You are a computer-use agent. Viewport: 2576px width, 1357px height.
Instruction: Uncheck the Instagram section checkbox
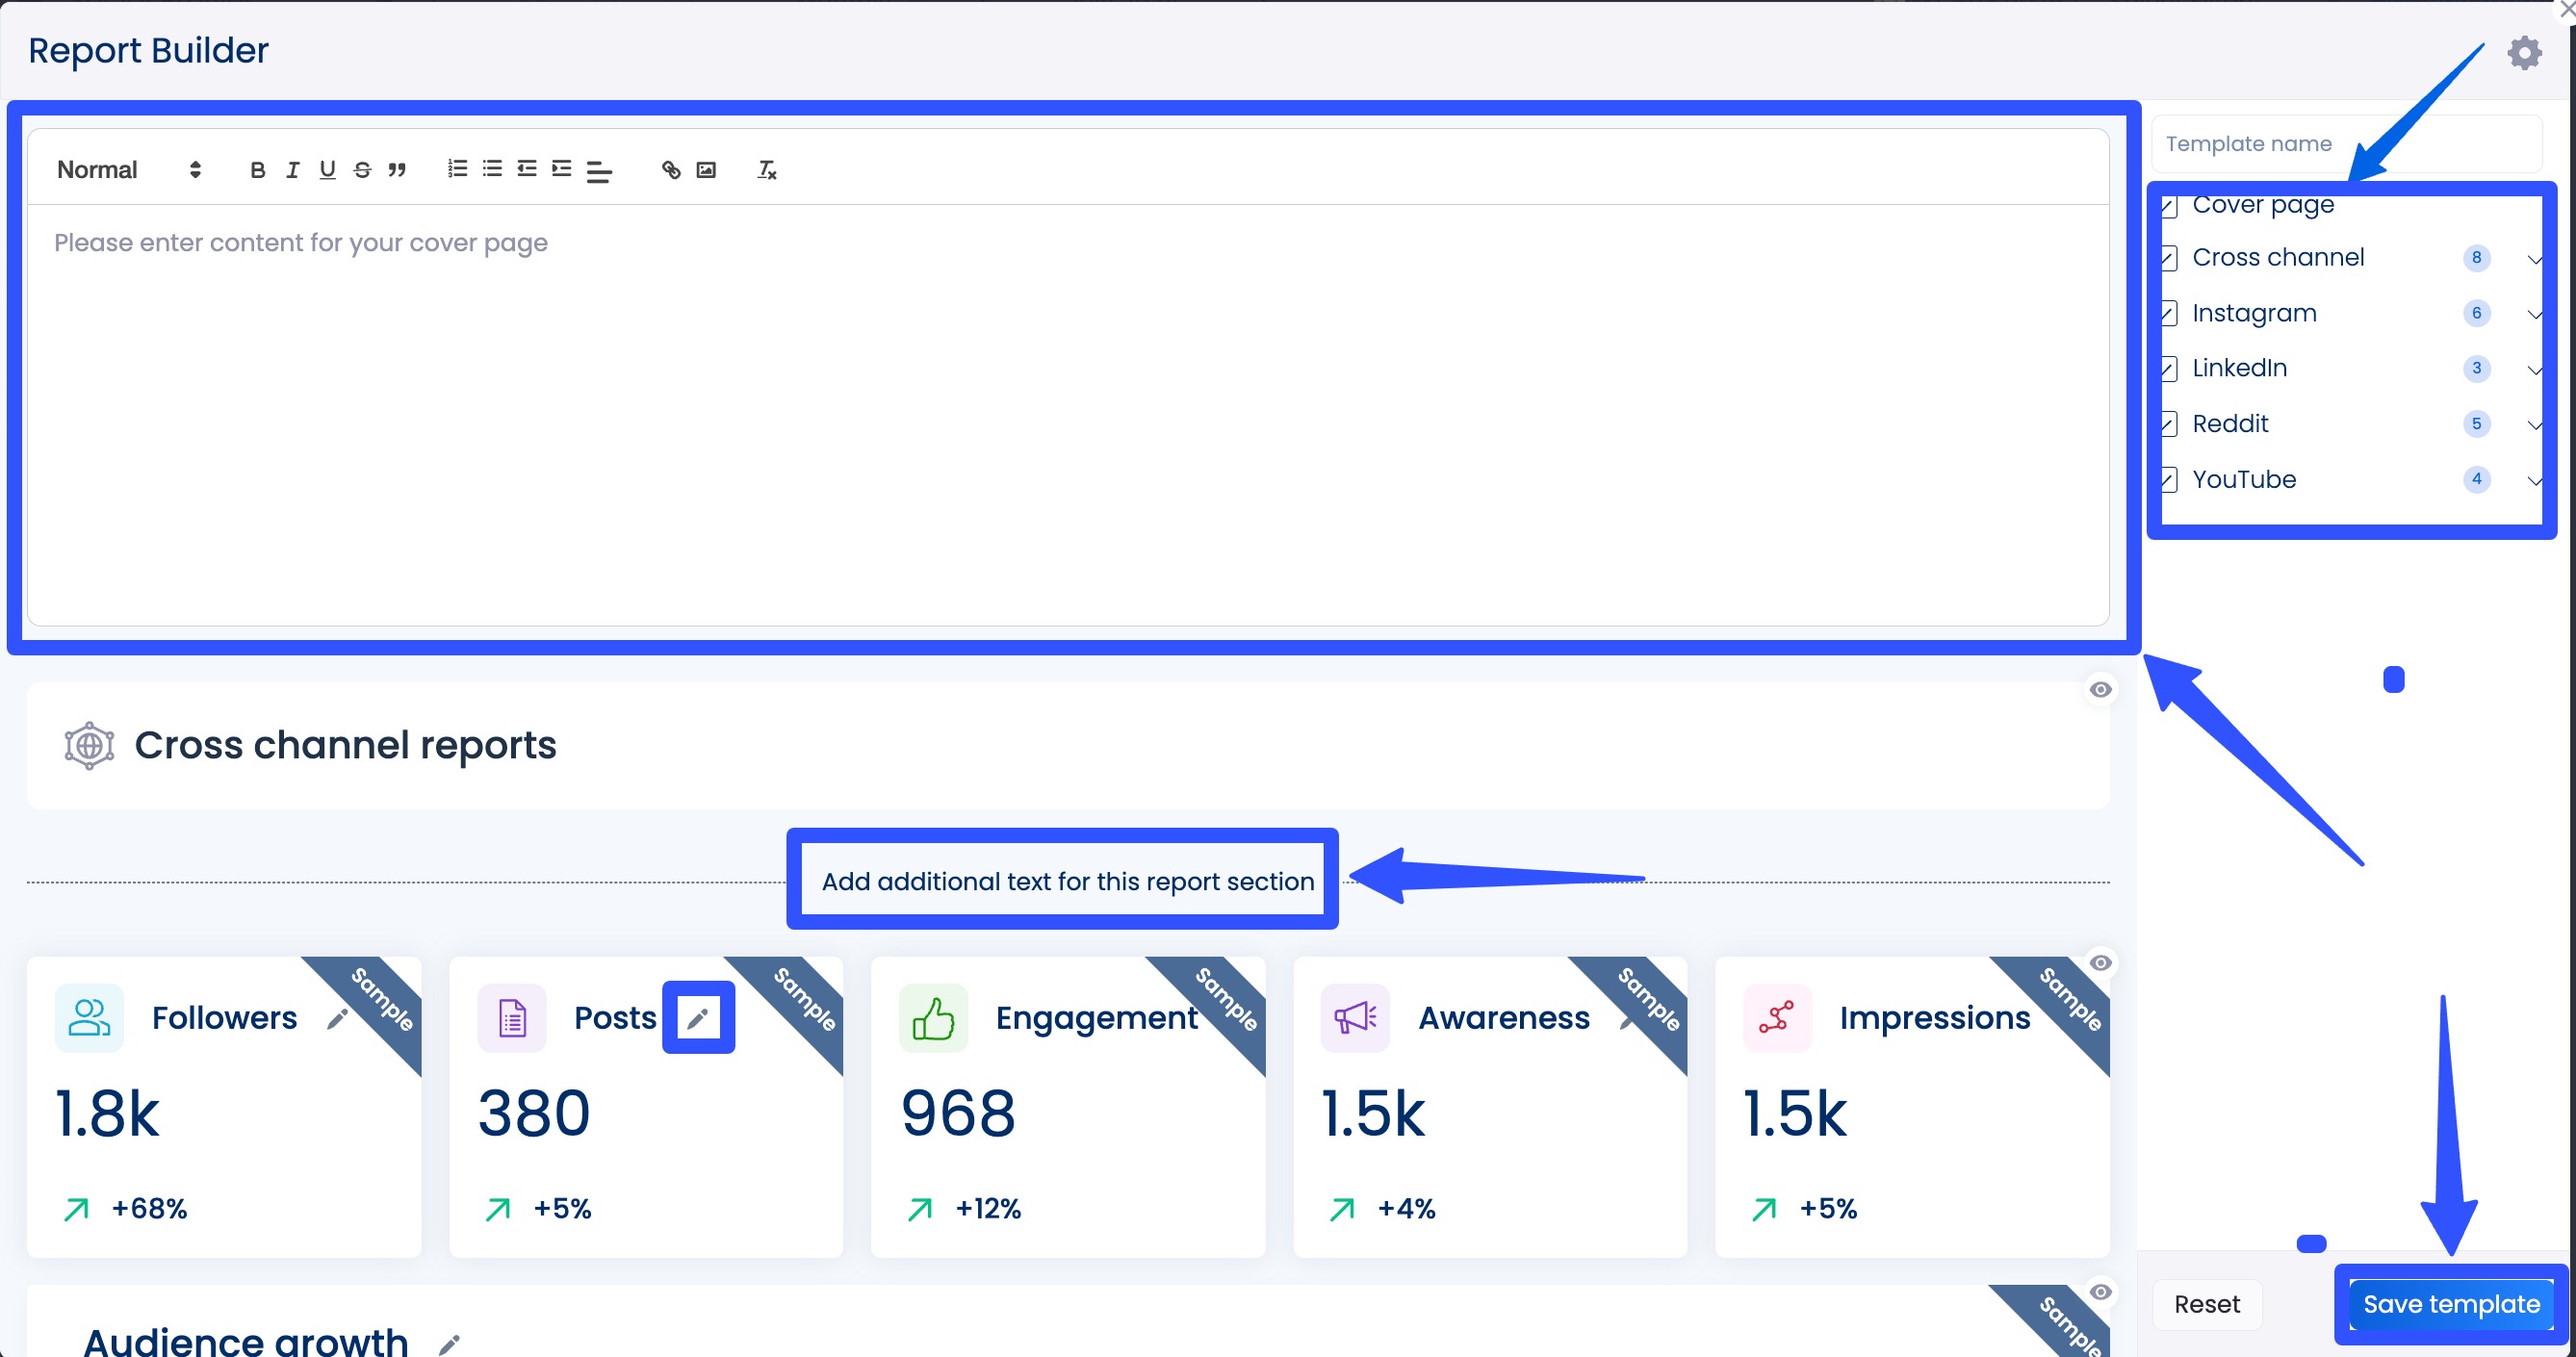click(2169, 314)
